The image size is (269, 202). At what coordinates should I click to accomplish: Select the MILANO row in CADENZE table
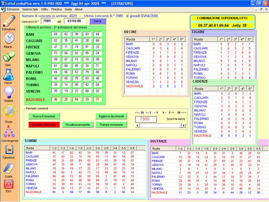click(224, 110)
